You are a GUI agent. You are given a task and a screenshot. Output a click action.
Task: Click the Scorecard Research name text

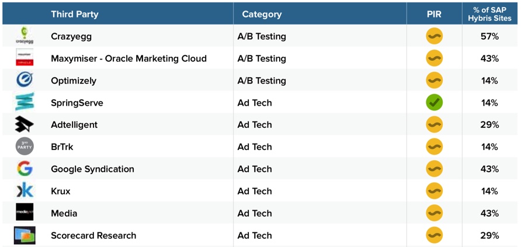93,235
